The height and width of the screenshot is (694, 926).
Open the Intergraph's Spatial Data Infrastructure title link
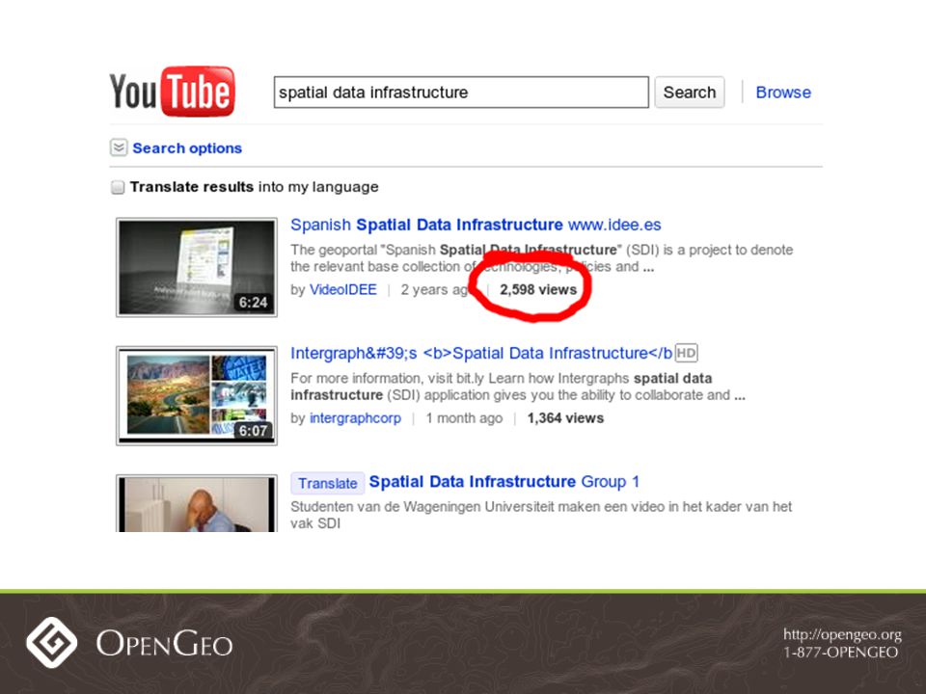481,354
